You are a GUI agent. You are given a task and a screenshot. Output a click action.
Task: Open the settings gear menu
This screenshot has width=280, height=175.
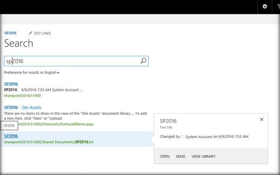[265, 6]
